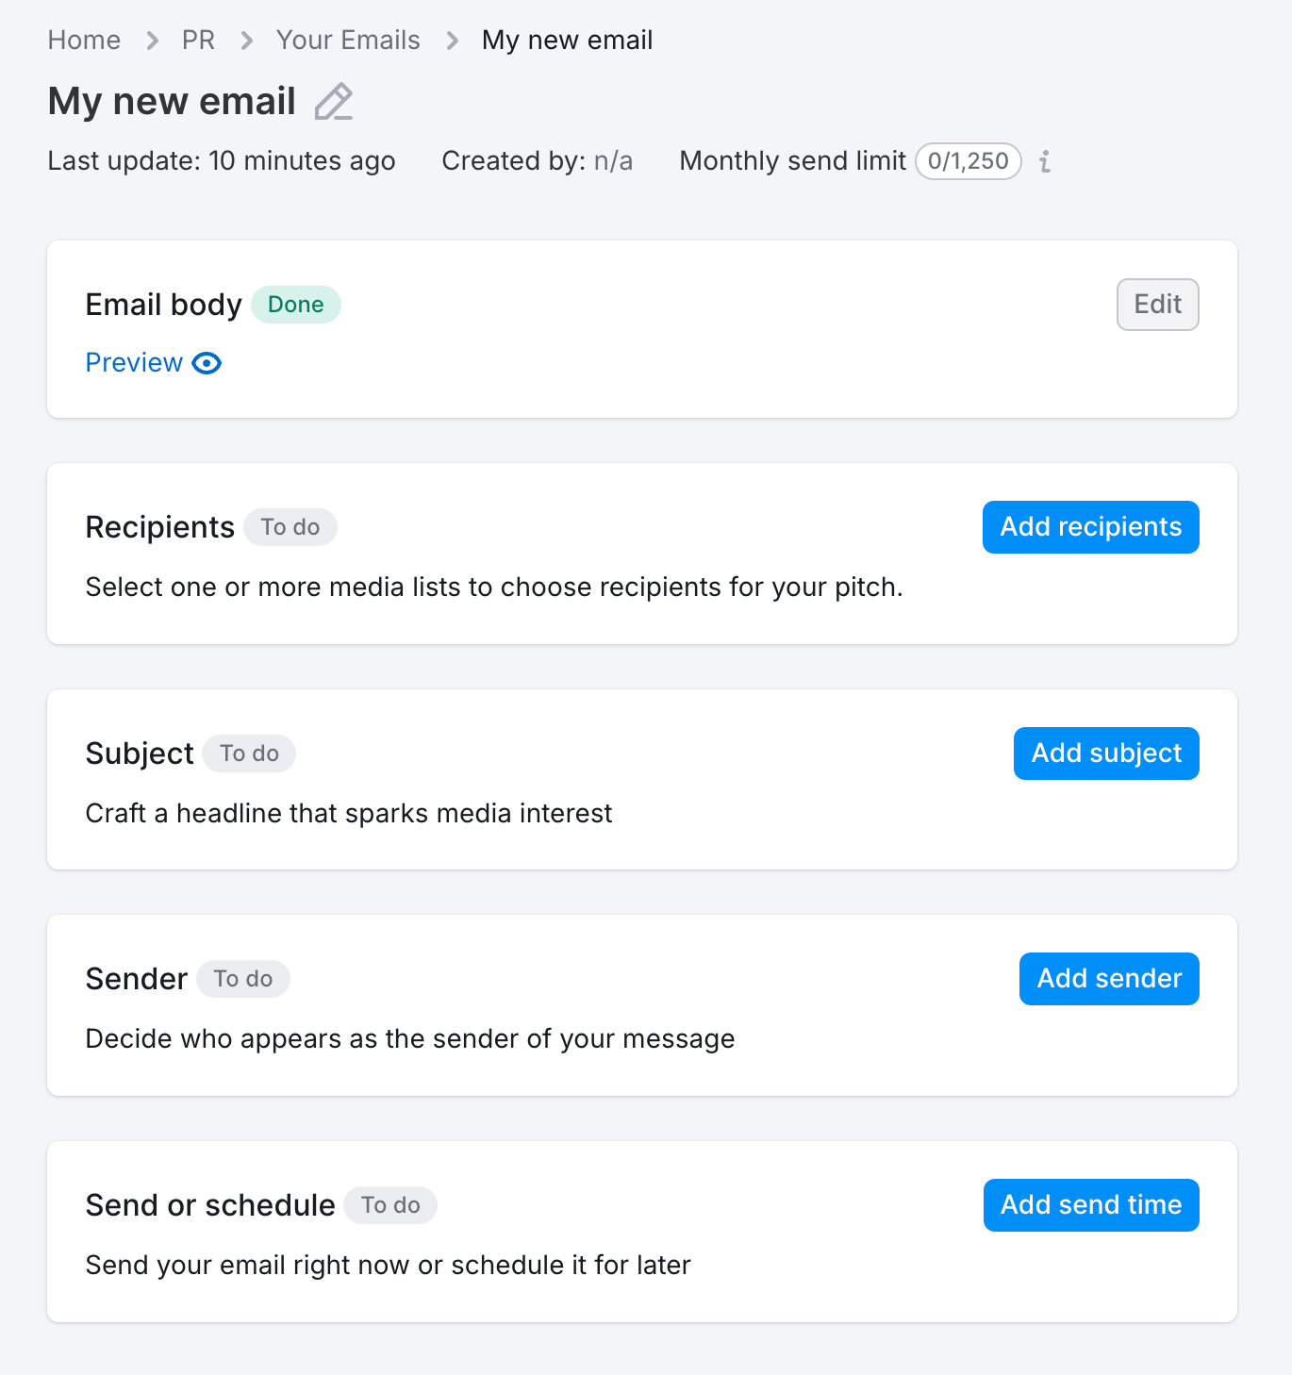Click the Add send time button
This screenshot has height=1375, width=1292.
[1090, 1204]
